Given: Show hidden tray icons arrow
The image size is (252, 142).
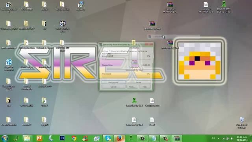Looking at the screenshot, I should pos(219,138).
